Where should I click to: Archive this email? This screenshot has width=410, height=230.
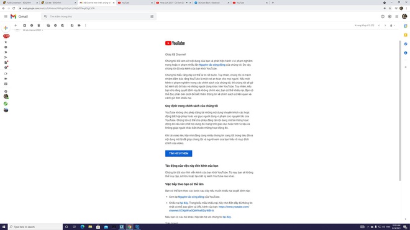(x=25, y=25)
